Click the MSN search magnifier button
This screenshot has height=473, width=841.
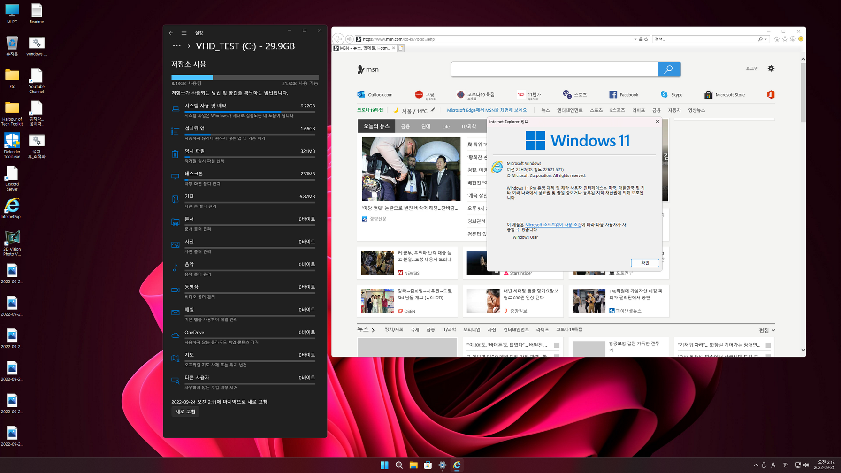point(669,69)
